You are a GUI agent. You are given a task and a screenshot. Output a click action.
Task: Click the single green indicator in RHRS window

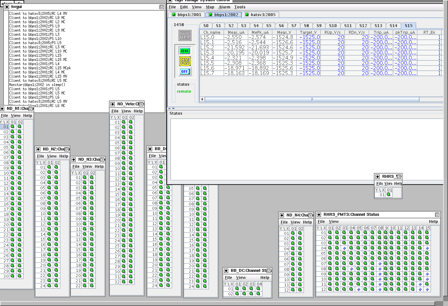(389, 194)
